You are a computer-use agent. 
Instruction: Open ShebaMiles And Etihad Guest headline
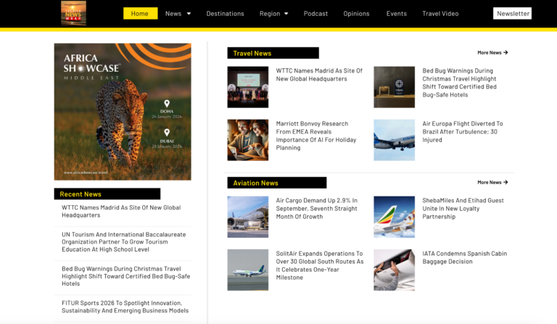coord(463,209)
